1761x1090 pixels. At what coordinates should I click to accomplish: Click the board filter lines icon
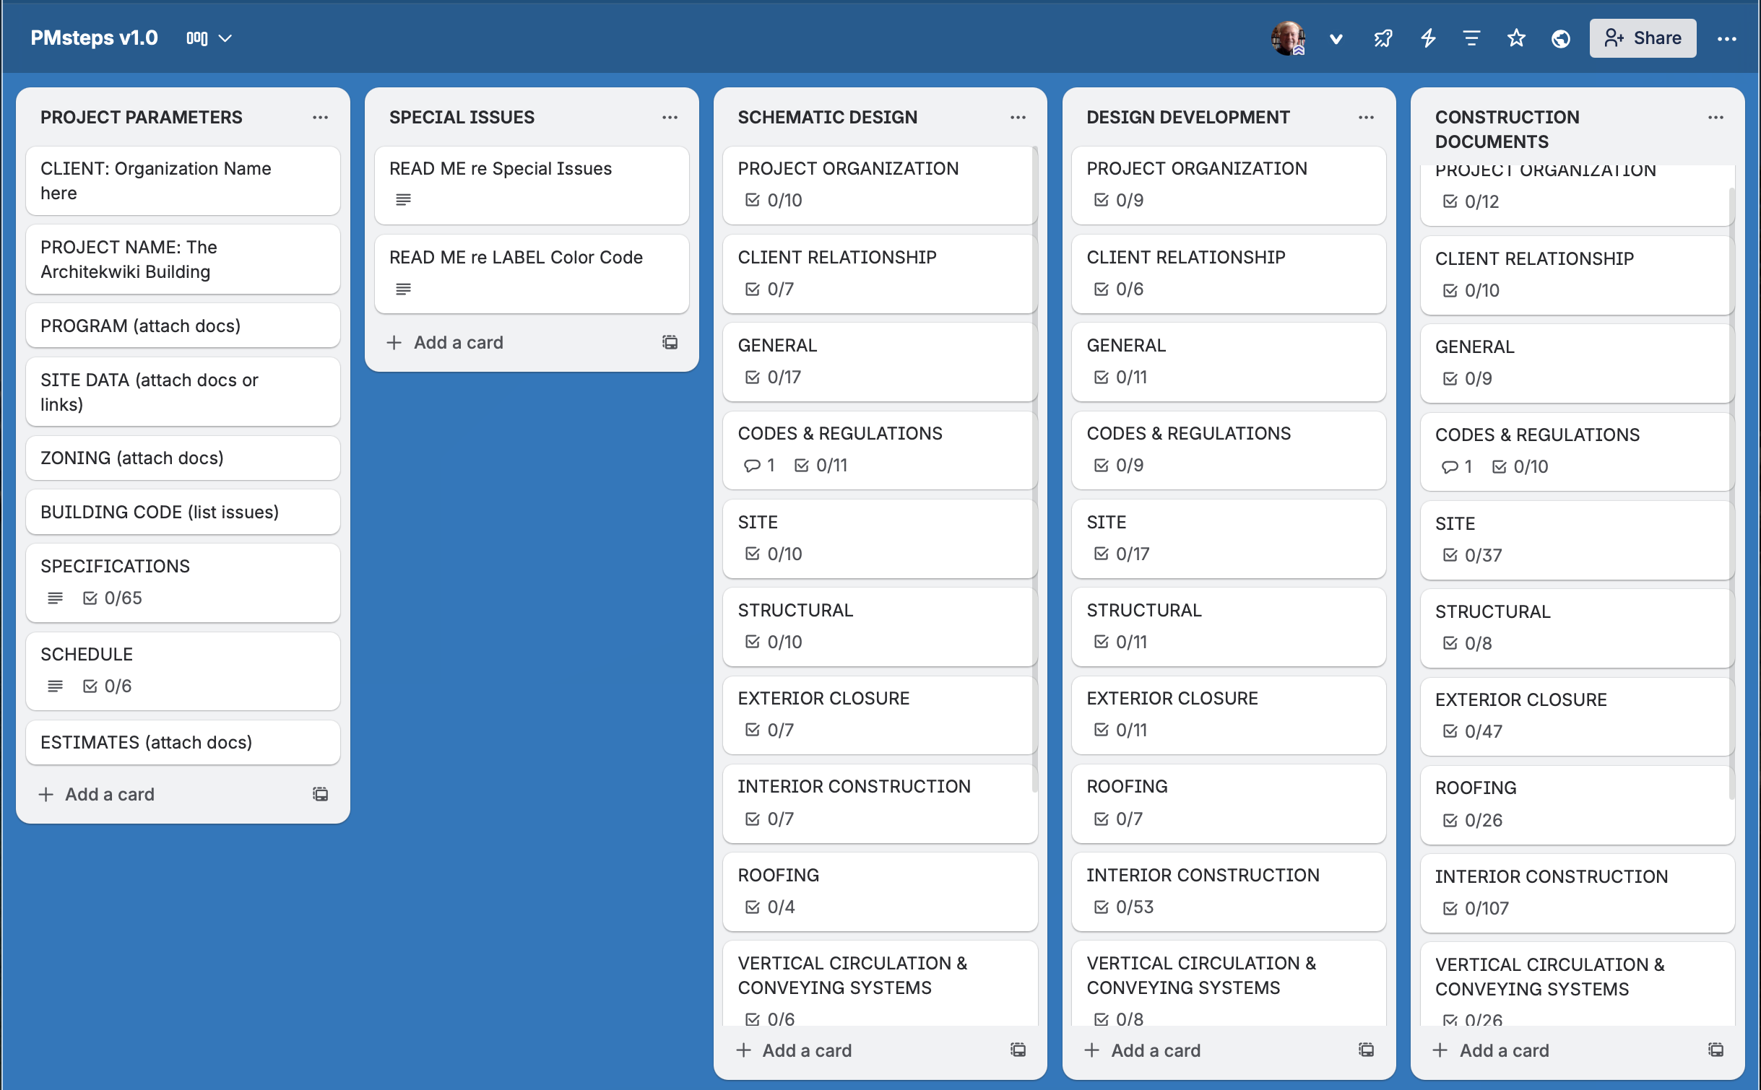click(x=1471, y=38)
